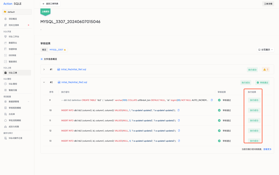Image resolution: width=279 pixels, height=175 pixels.
Task: Collapse file #2 initial_file2.sql row
Action: [44, 82]
